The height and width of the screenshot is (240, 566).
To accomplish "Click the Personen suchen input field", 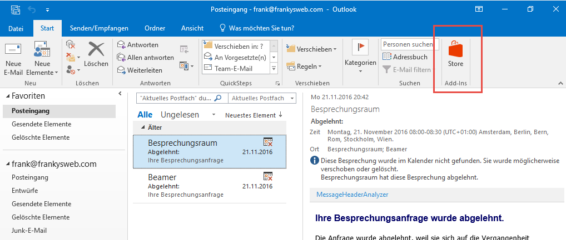I will pos(409,44).
